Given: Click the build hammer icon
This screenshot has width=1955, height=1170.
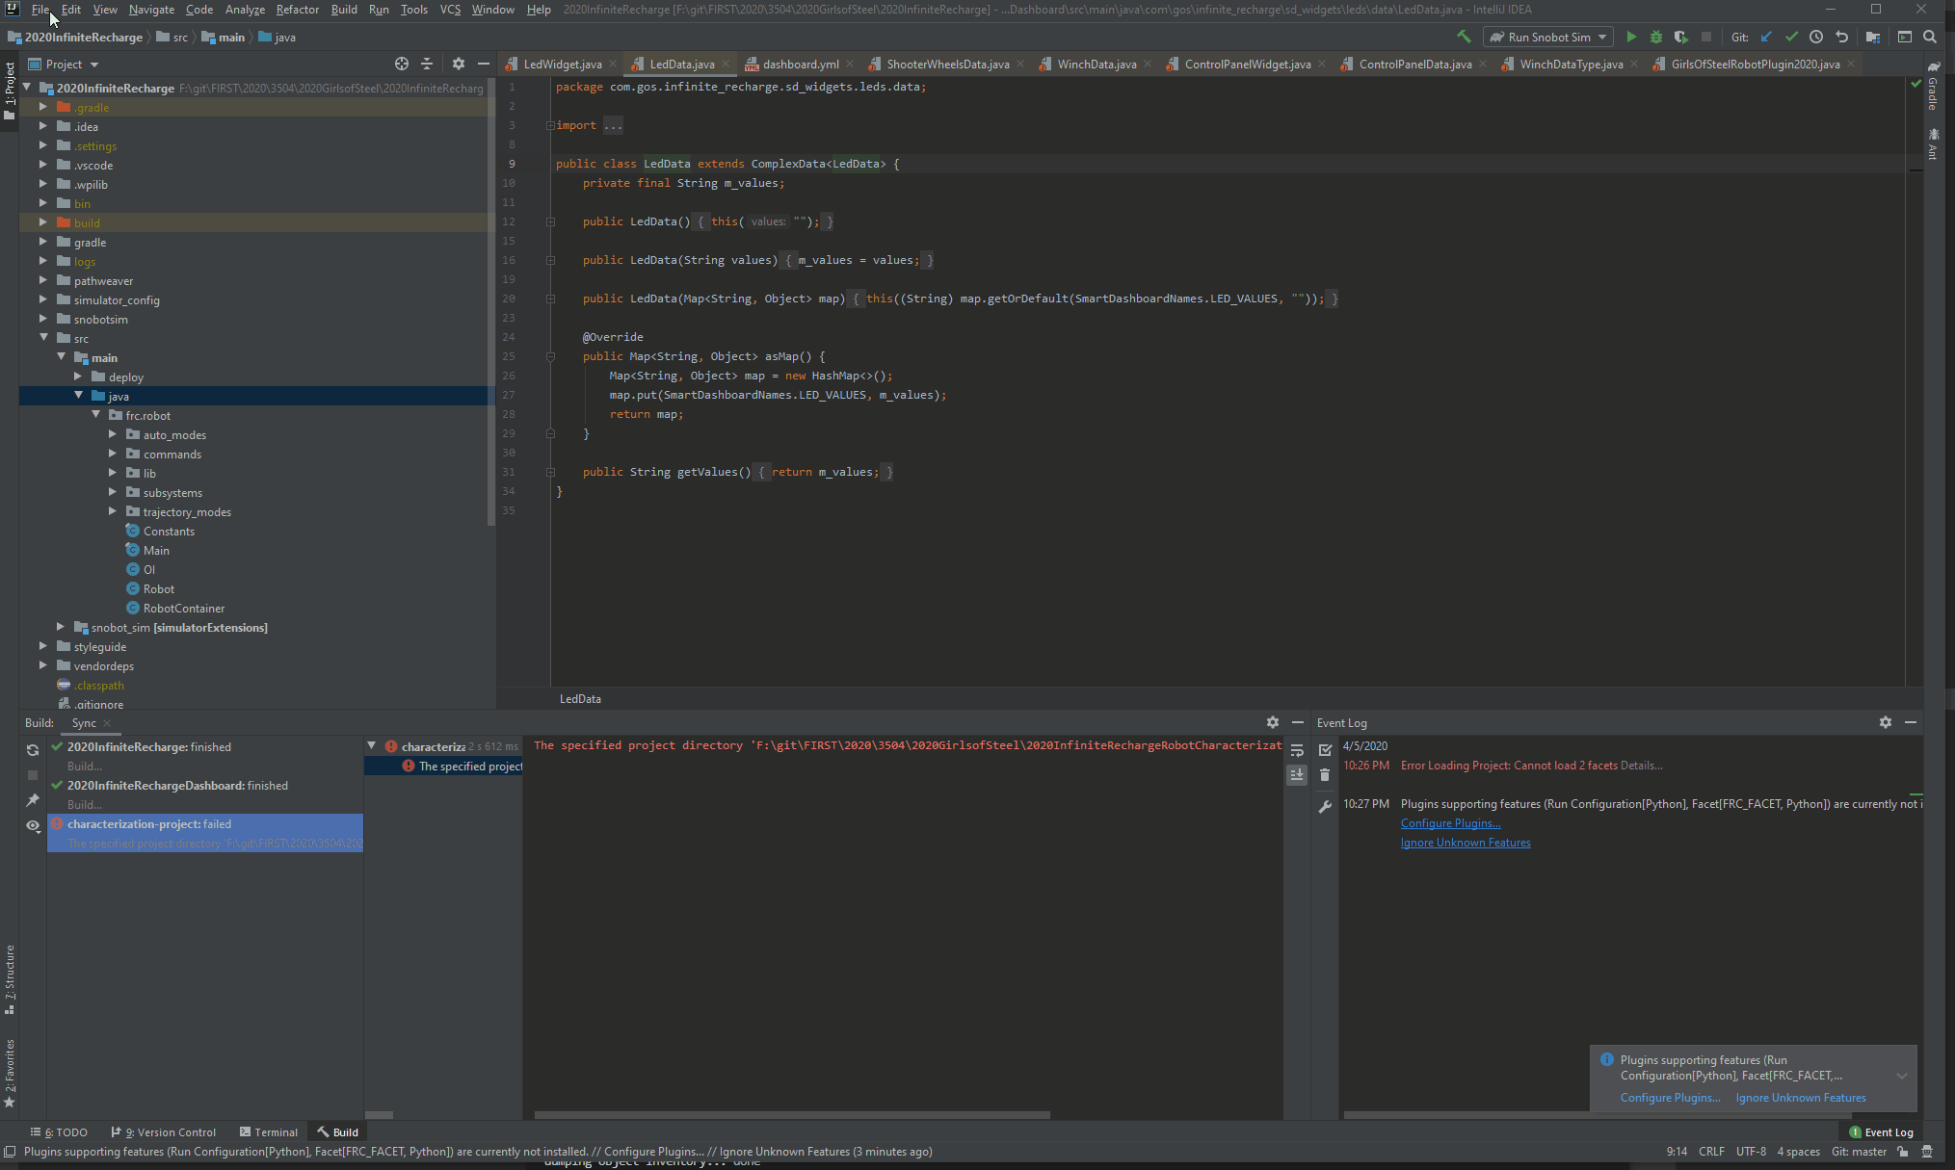Looking at the screenshot, I should click(1464, 36).
